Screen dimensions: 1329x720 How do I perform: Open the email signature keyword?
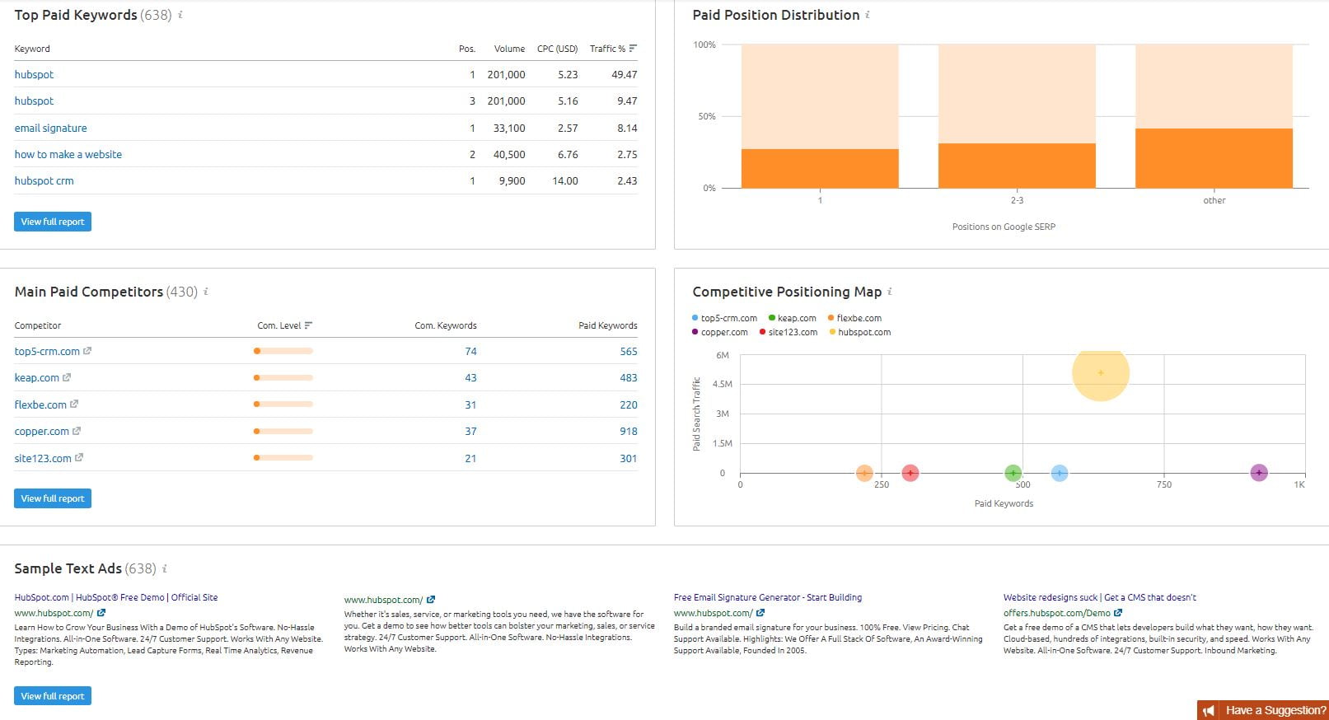(50, 128)
